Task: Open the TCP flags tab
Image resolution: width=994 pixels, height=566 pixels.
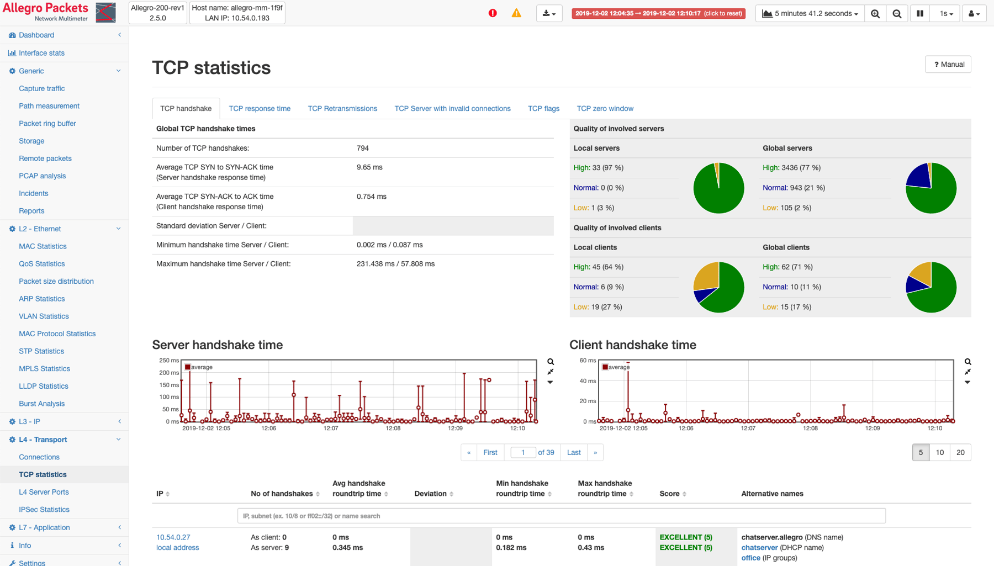Action: 543,108
